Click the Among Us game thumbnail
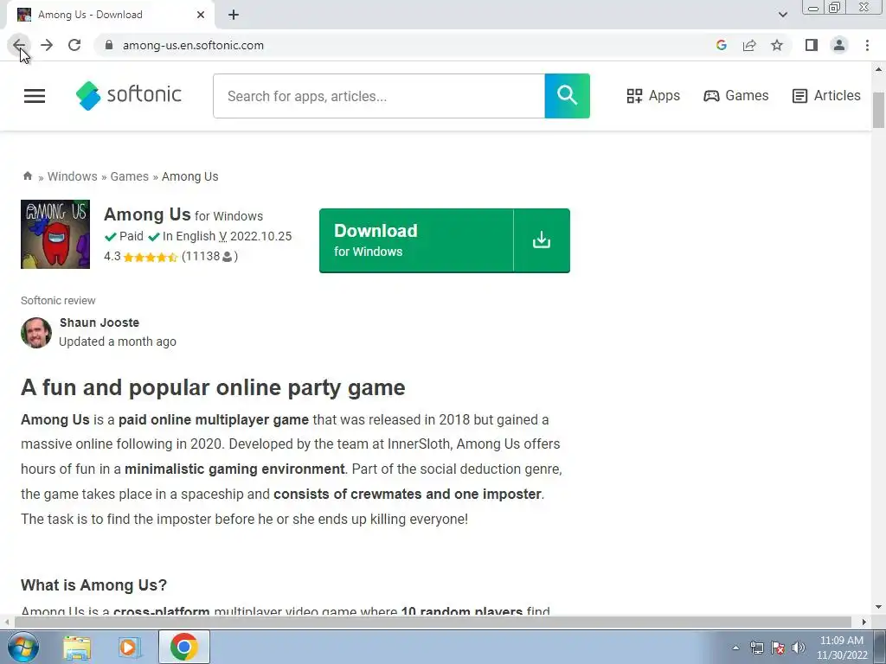 (x=55, y=233)
